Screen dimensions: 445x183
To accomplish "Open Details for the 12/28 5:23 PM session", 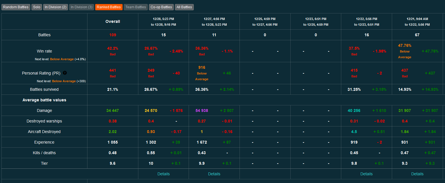I will tap(163, 174).
